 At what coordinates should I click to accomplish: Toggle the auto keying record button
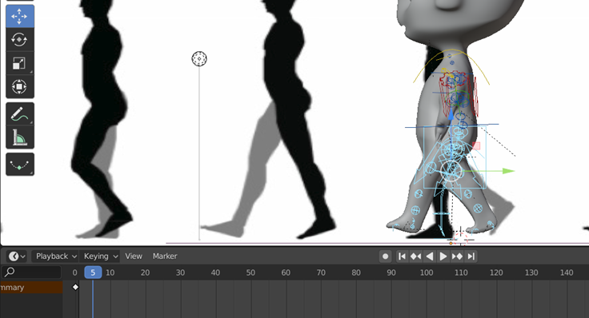(385, 256)
